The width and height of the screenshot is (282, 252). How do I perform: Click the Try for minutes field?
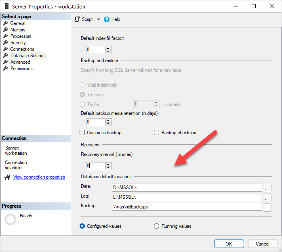tap(144, 104)
